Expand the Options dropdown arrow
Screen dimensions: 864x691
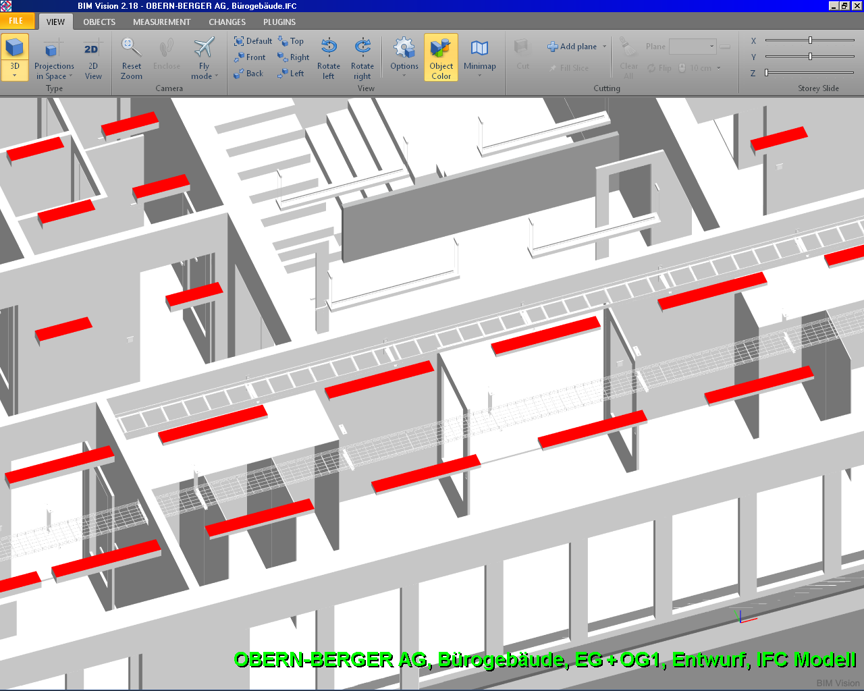(404, 76)
